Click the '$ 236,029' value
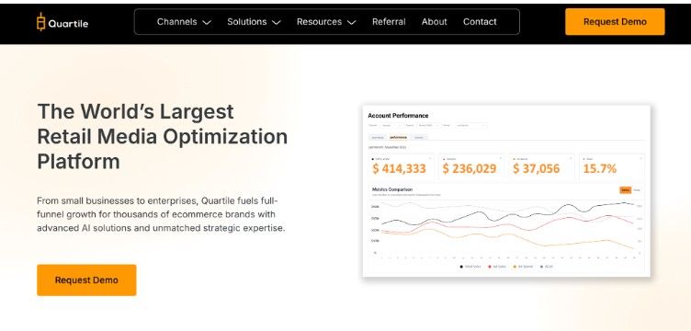This screenshot has height=331, width=691. 470,168
